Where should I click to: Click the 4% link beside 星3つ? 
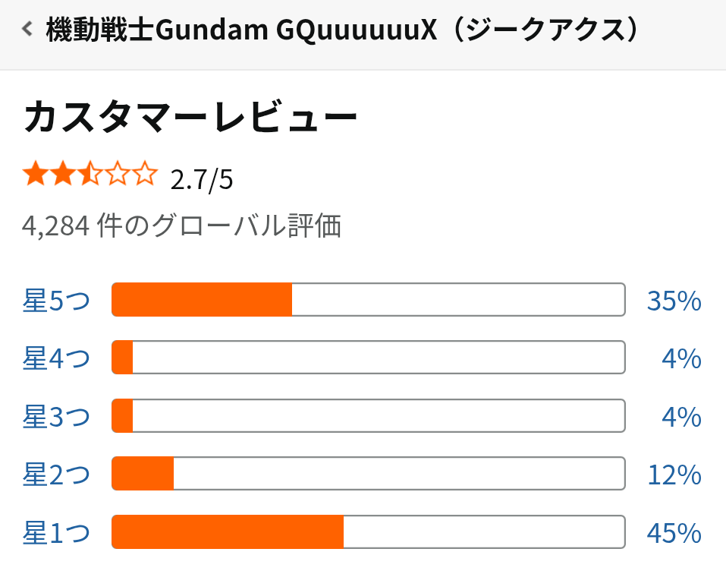[680, 417]
